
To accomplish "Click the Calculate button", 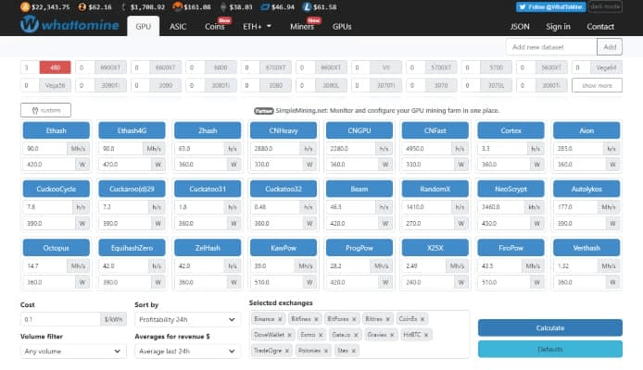I will pyautogui.click(x=550, y=327).
